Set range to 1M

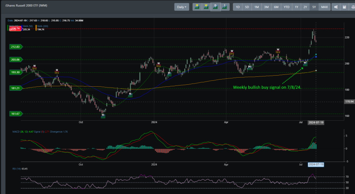point(257,7)
